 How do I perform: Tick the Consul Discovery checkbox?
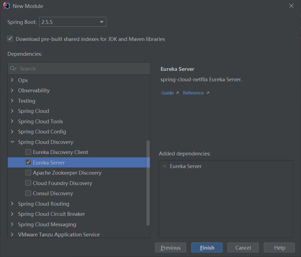[x=28, y=193]
